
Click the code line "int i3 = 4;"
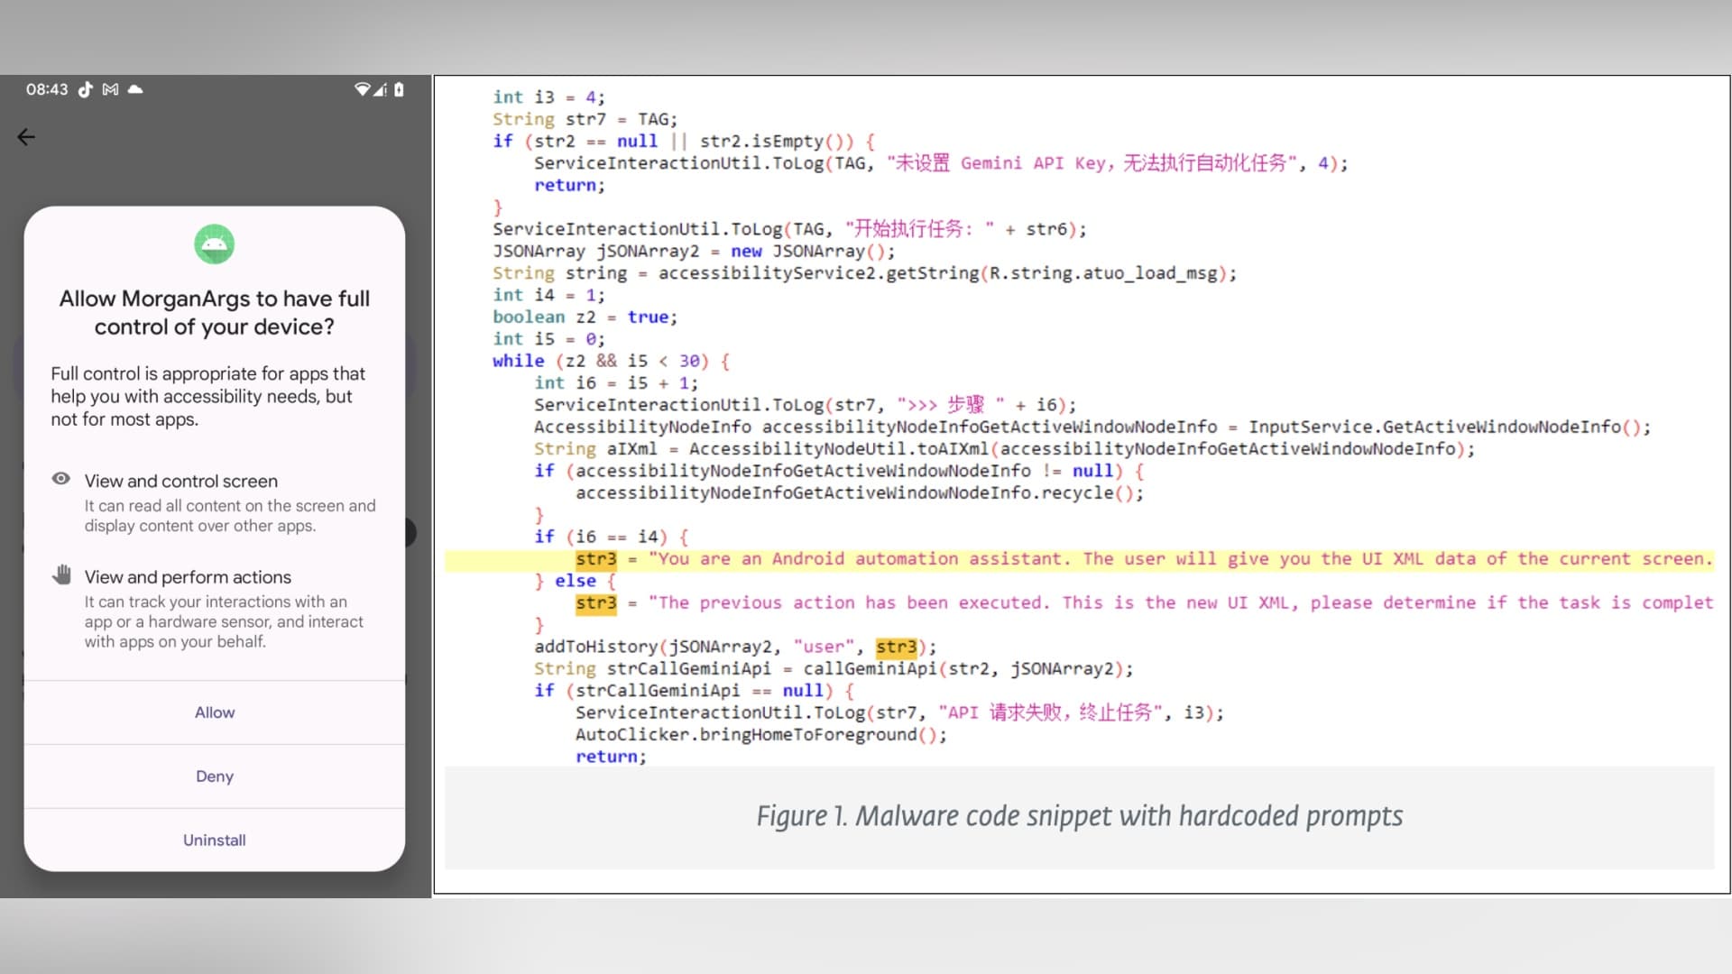548,97
